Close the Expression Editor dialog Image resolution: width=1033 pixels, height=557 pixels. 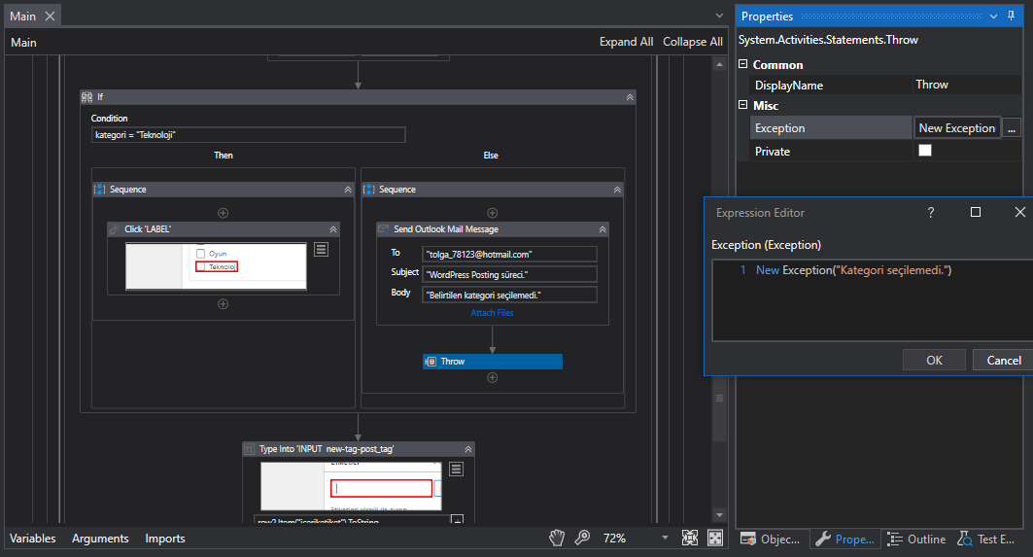1019,212
